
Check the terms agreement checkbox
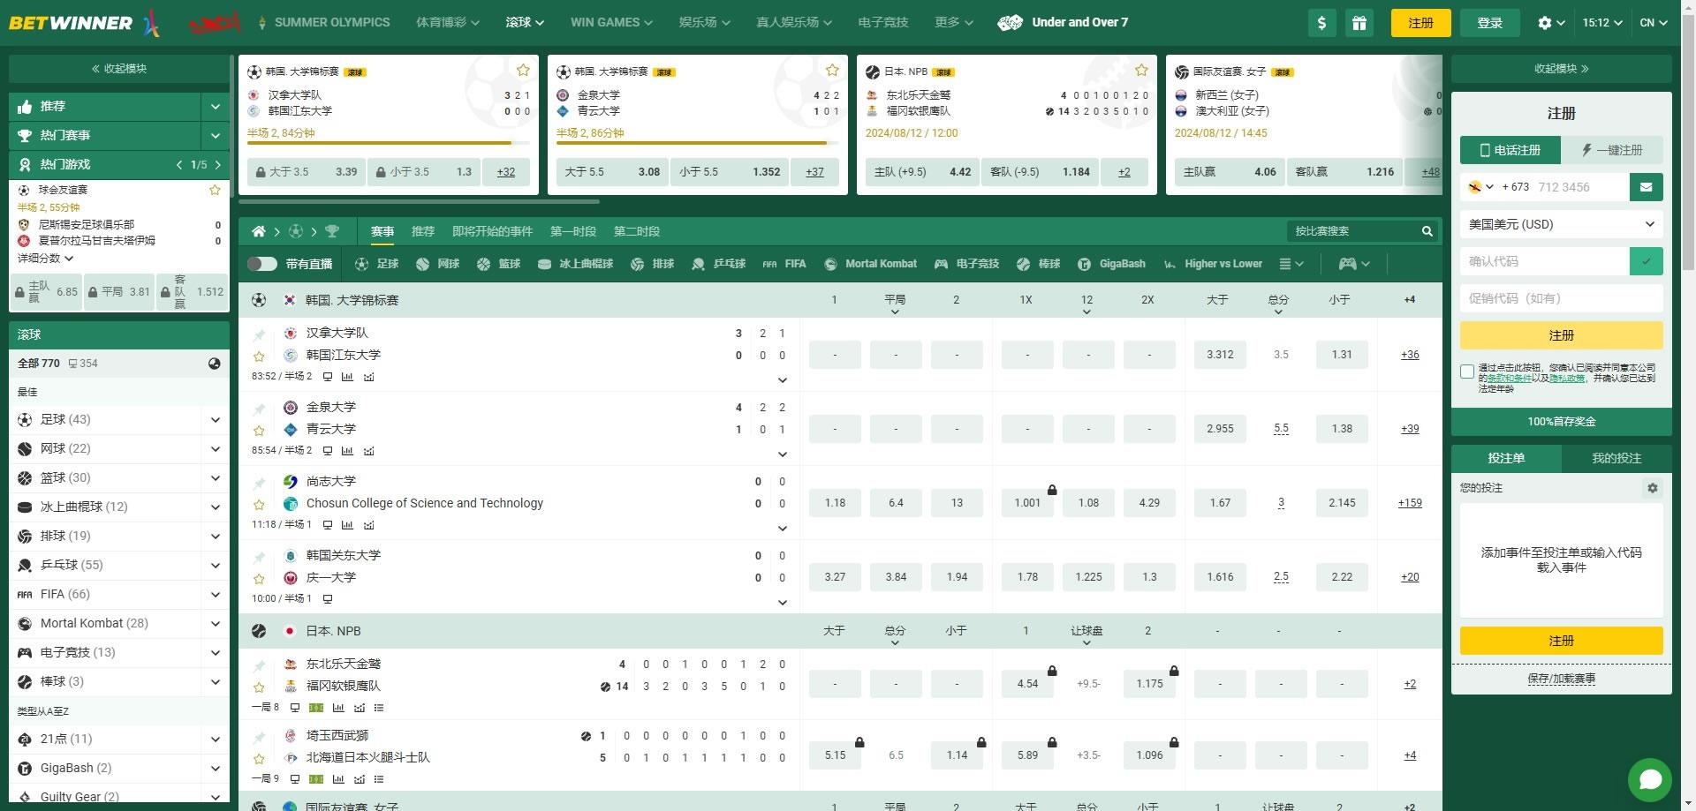1467,372
